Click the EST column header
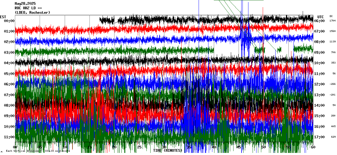Screen dimensions: 337x155 pos(3,17)
